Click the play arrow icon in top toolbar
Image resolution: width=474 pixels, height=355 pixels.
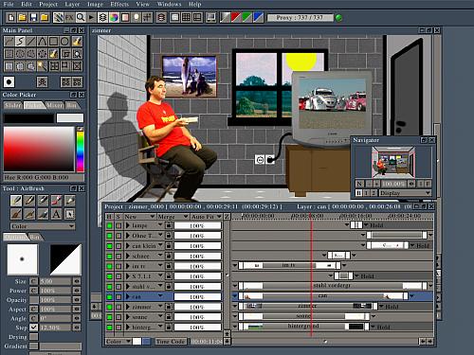[x=92, y=17]
